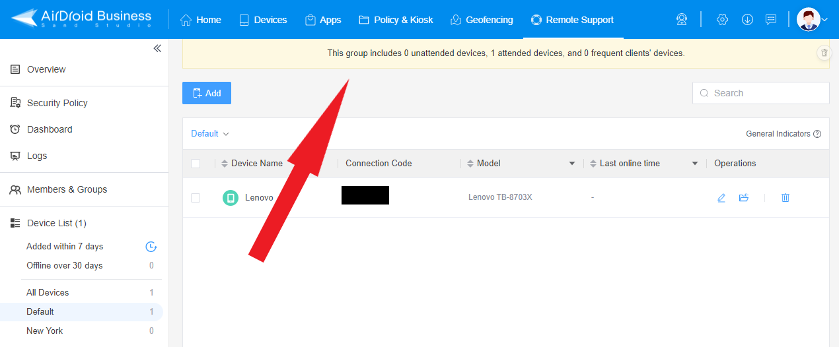Click the support agent headset icon
839x347 pixels.
682,20
